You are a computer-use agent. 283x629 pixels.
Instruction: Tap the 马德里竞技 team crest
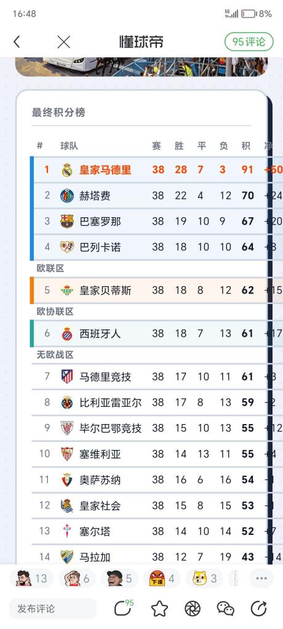pyautogui.click(x=67, y=377)
